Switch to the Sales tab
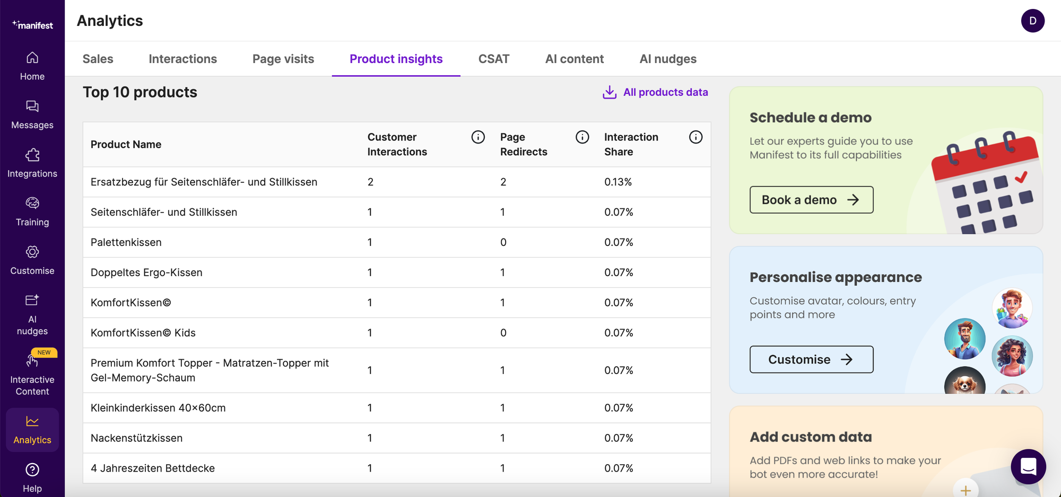 (x=98, y=59)
